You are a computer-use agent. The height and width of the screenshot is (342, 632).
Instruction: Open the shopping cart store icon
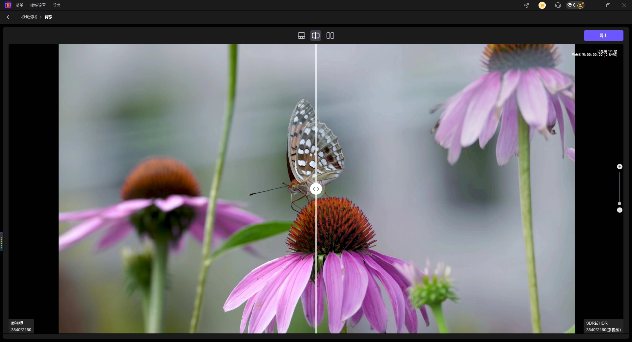click(x=542, y=5)
